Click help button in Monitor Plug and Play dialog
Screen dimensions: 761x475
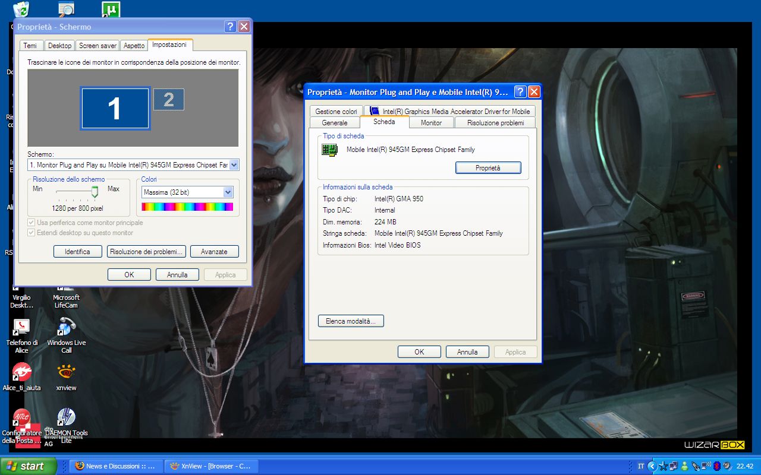(x=520, y=92)
